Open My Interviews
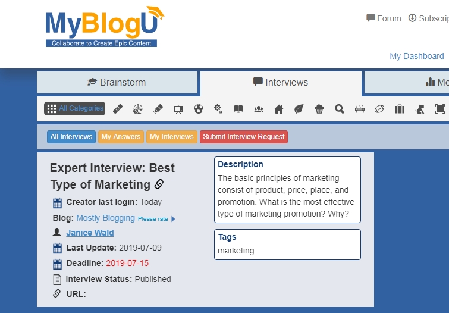This screenshot has height=313, width=449. 172,137
